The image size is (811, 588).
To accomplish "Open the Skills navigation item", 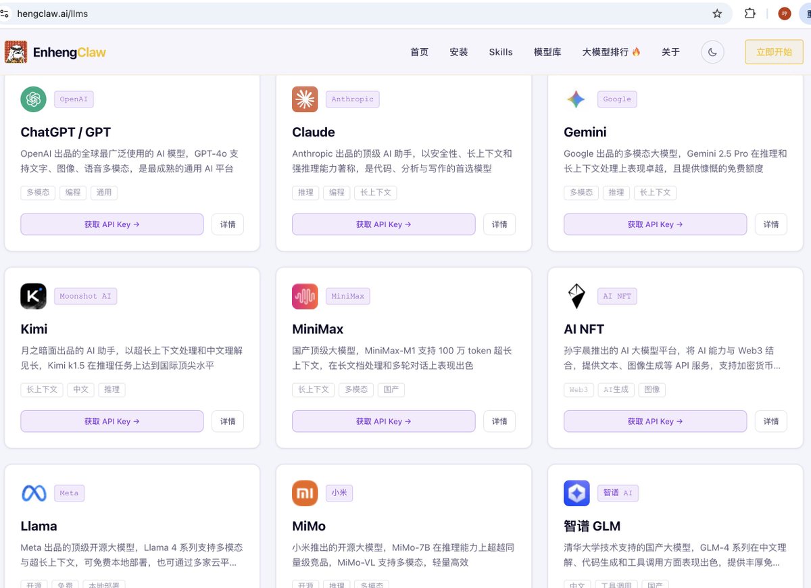I will pos(501,52).
